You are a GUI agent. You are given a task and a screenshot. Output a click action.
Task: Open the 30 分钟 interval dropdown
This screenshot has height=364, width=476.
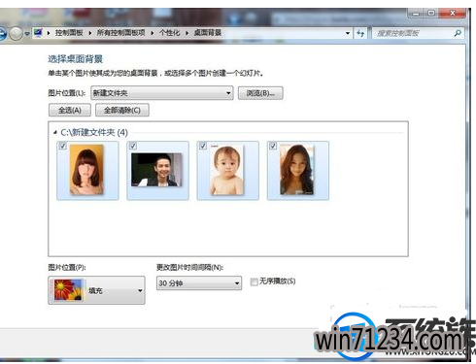pyautogui.click(x=199, y=283)
